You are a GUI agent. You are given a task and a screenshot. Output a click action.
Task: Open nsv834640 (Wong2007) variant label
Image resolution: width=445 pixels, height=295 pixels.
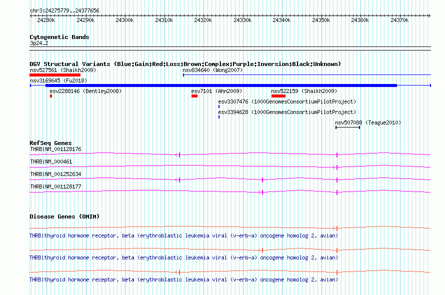coord(212,70)
